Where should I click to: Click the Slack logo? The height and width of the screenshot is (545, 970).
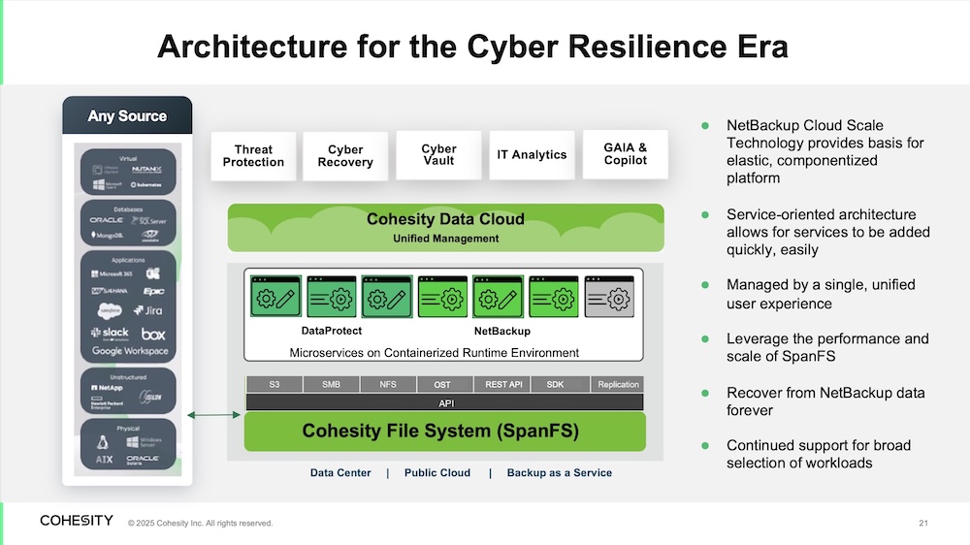(x=110, y=334)
